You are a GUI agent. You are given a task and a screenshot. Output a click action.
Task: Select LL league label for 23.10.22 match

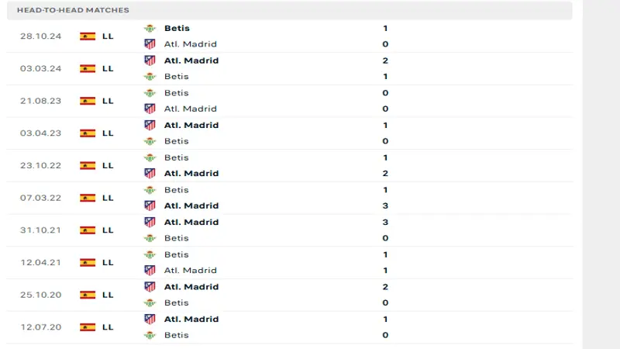coord(108,165)
